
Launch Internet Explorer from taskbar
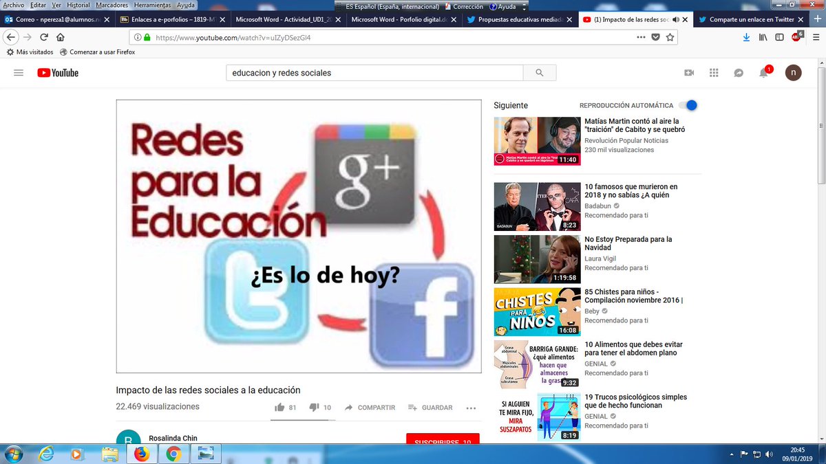pos(47,454)
